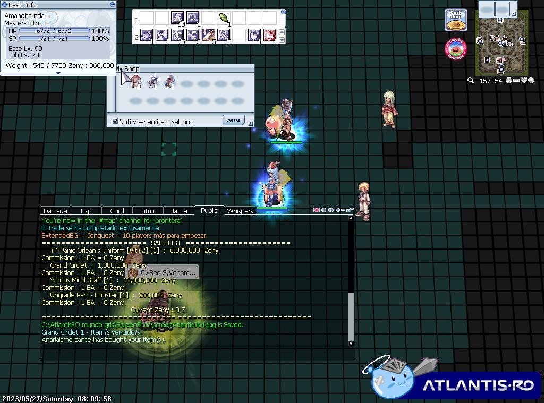The width and height of the screenshot is (544, 403).
Task: Click the minus icon on chat bar
Action: point(343,210)
